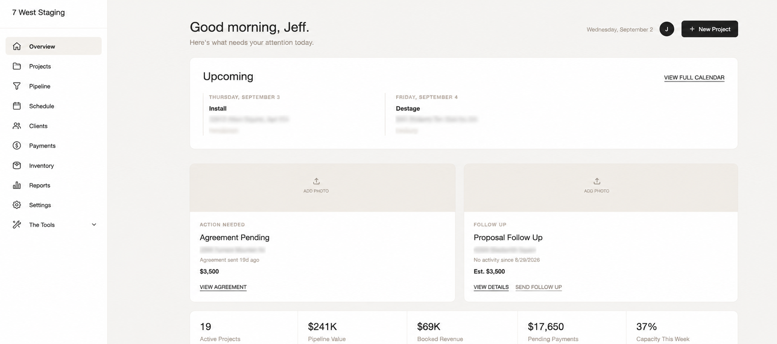This screenshot has width=777, height=344.
Task: Open View Full Calendar link
Action: coord(694,77)
